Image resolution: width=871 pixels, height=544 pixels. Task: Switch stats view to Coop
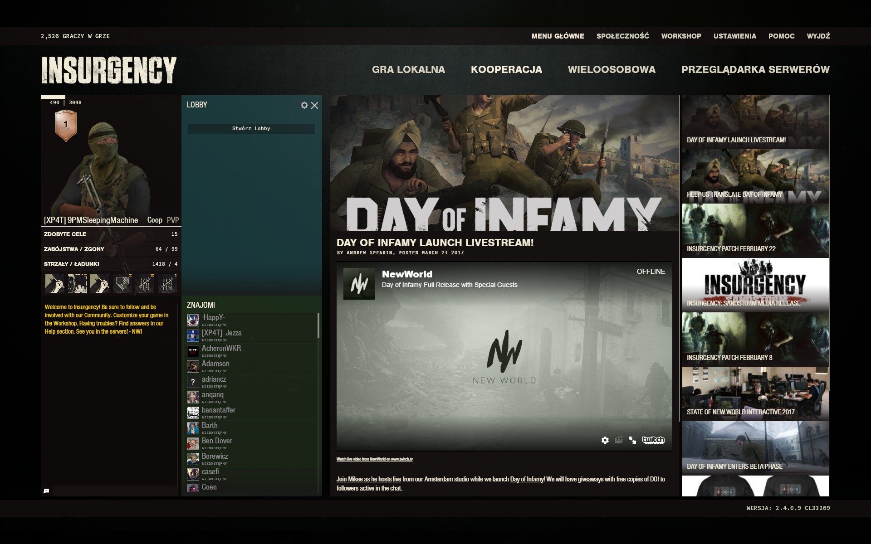pyautogui.click(x=154, y=220)
